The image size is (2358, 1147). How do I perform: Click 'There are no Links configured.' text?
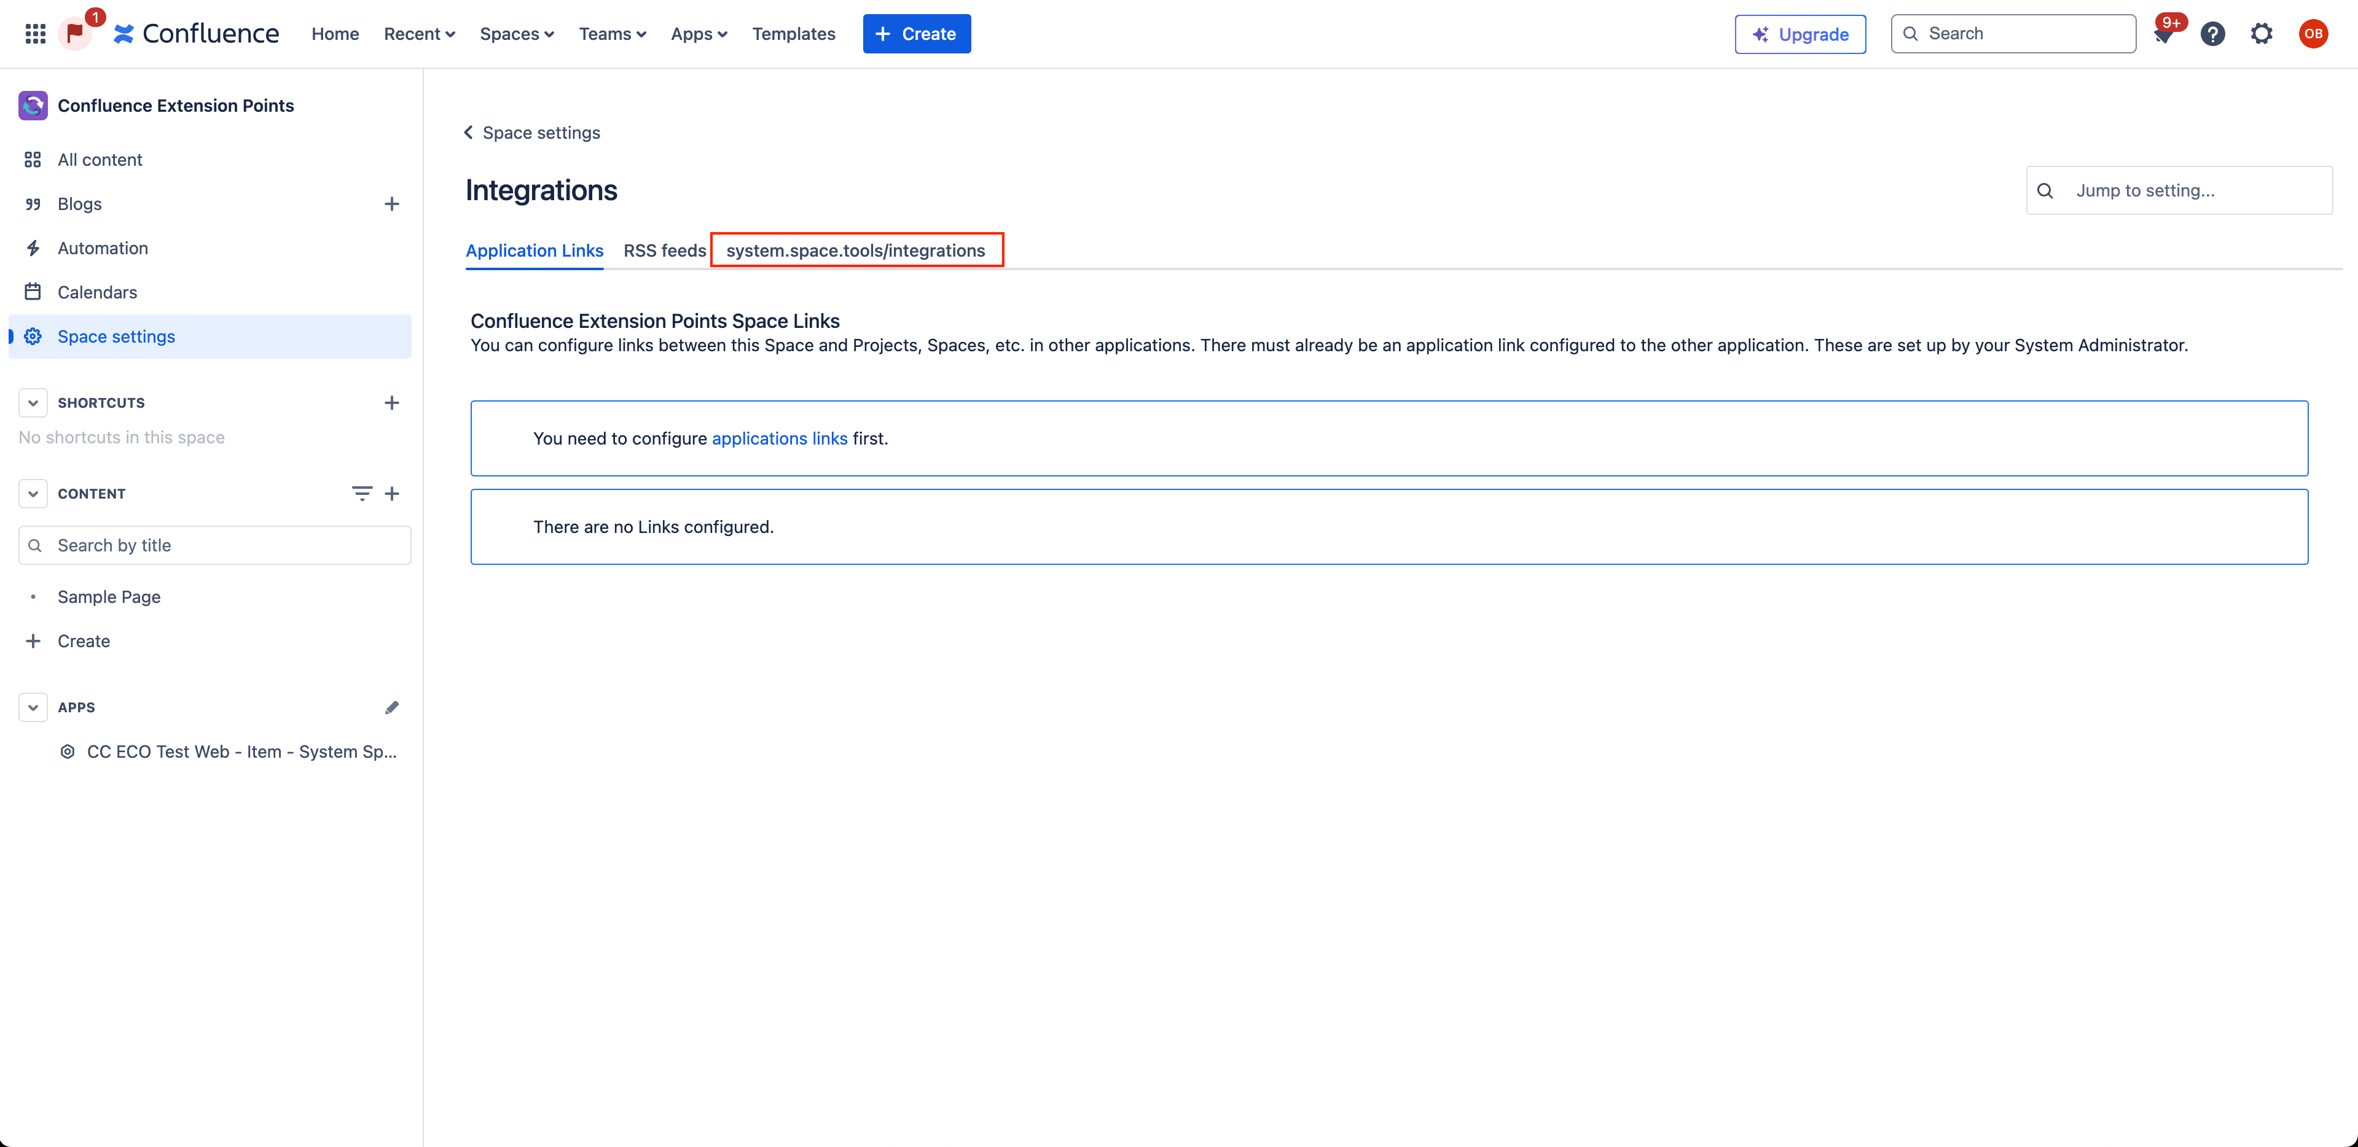(654, 527)
